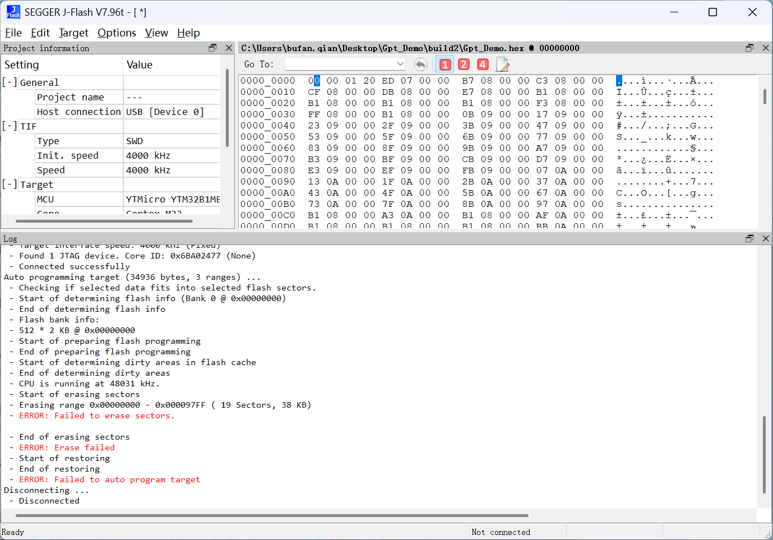Click the first byte FF on row 0000_0030
The height and width of the screenshot is (540, 773).
coord(314,114)
